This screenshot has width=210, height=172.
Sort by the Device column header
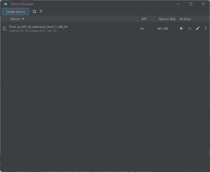click(15, 19)
